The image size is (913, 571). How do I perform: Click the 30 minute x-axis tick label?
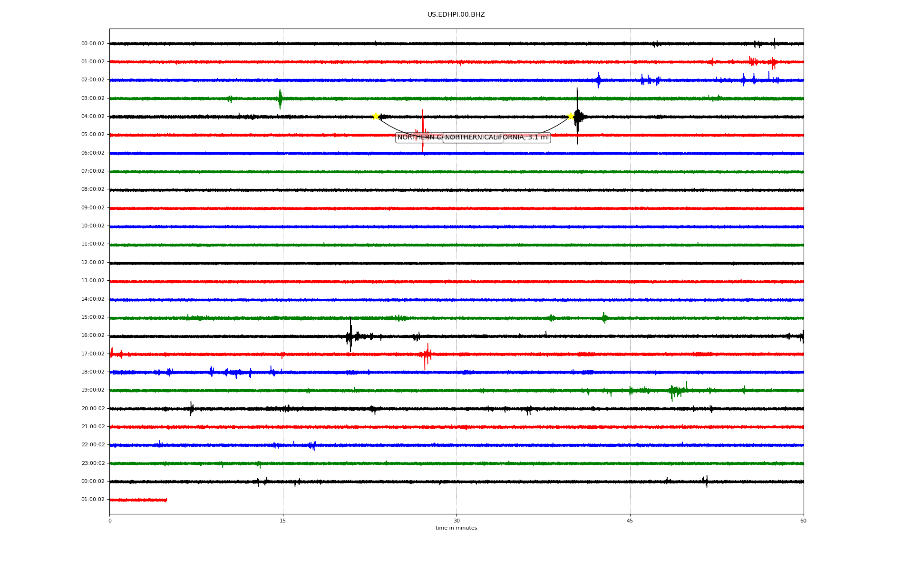[456, 521]
